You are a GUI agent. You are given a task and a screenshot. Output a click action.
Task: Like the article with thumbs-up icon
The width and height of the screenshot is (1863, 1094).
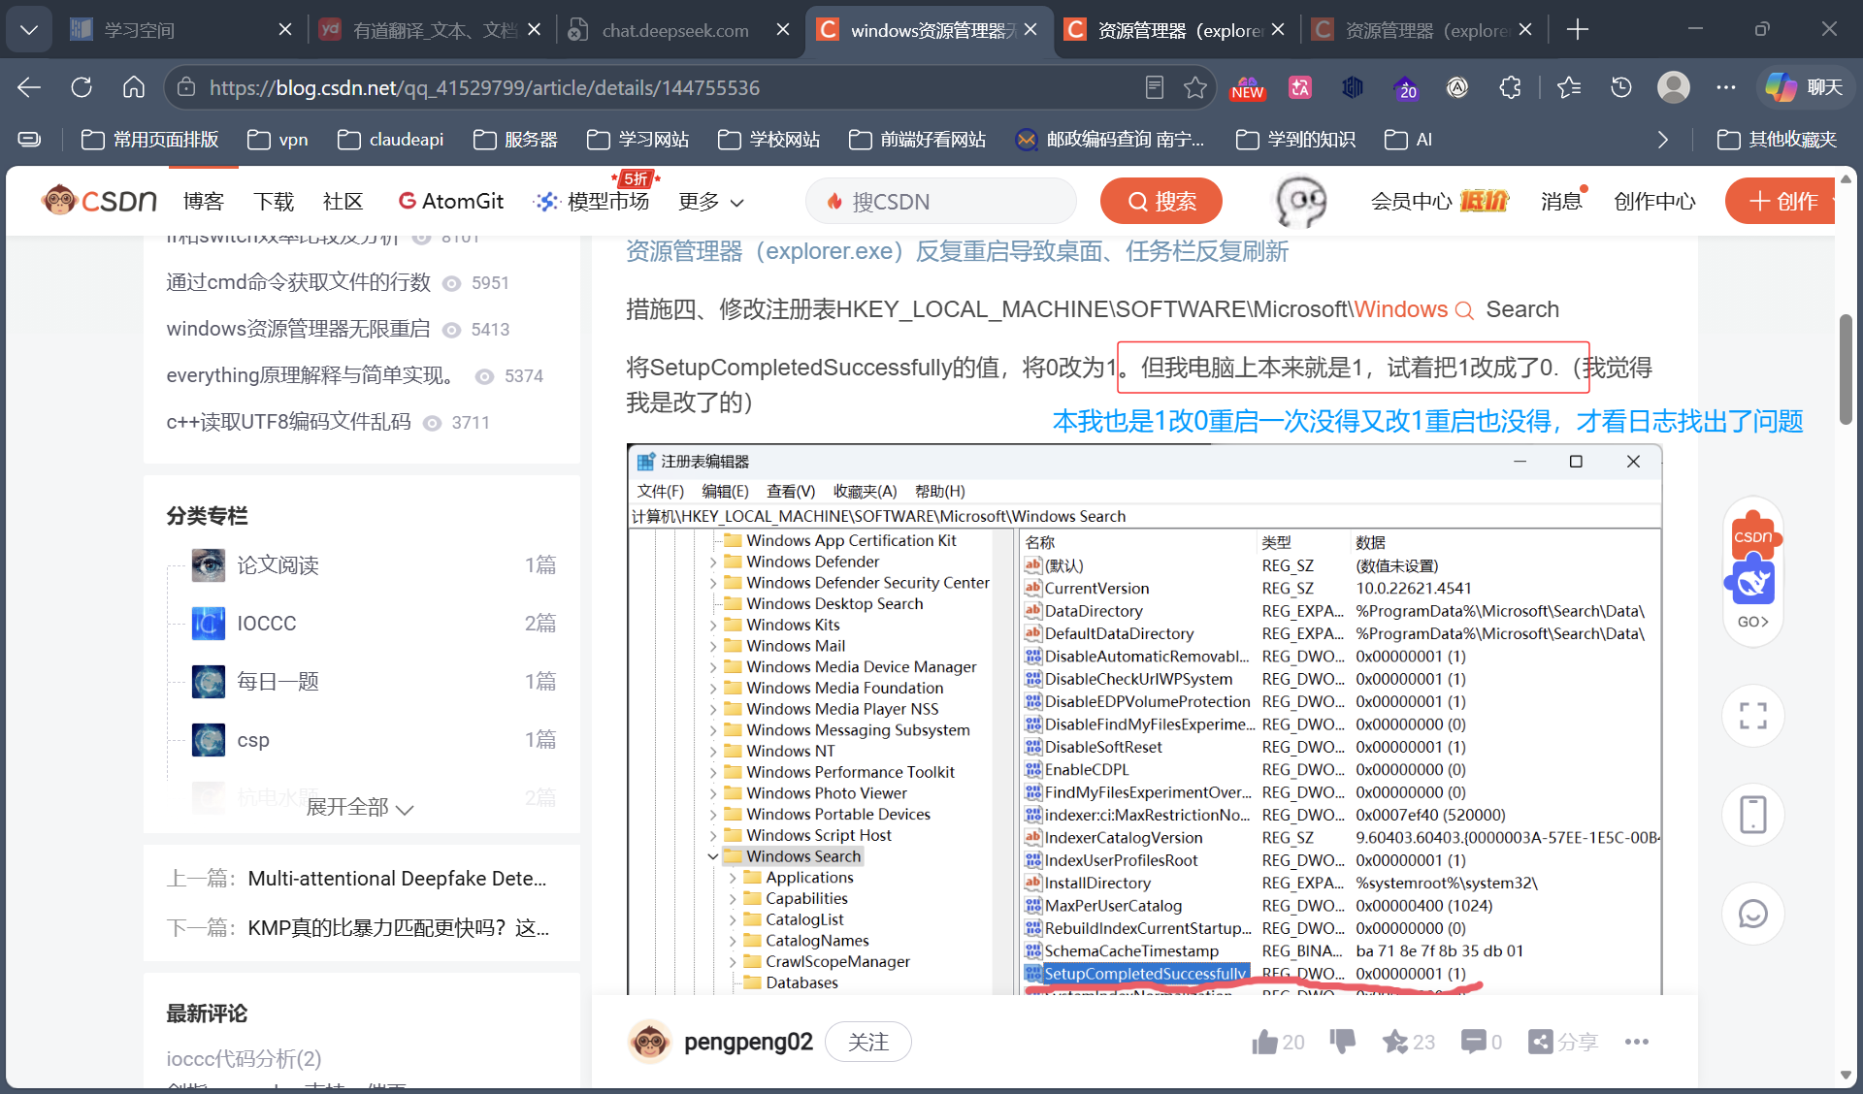tap(1264, 1043)
